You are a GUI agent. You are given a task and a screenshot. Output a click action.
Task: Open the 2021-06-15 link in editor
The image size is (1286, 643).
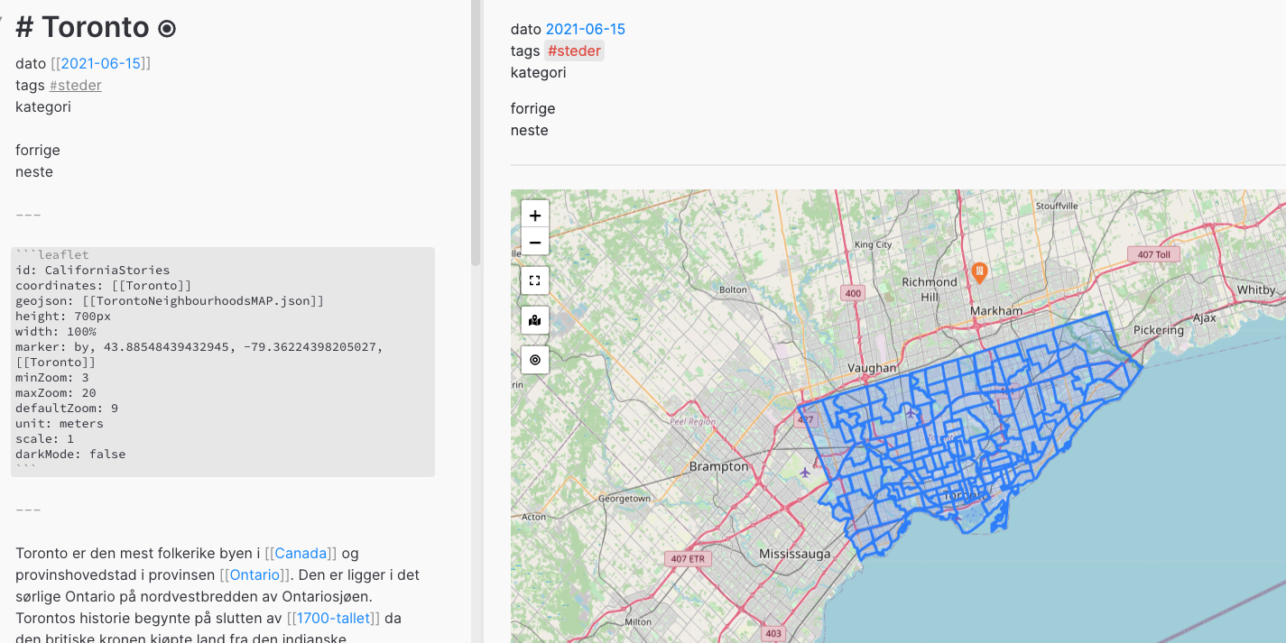tap(100, 63)
